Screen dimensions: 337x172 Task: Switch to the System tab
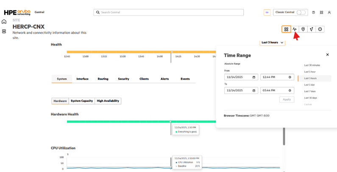coord(62,79)
